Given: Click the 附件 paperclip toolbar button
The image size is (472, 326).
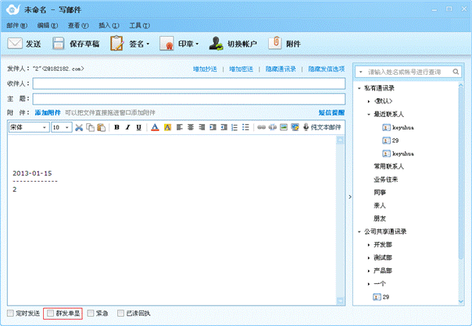Looking at the screenshot, I should [285, 44].
